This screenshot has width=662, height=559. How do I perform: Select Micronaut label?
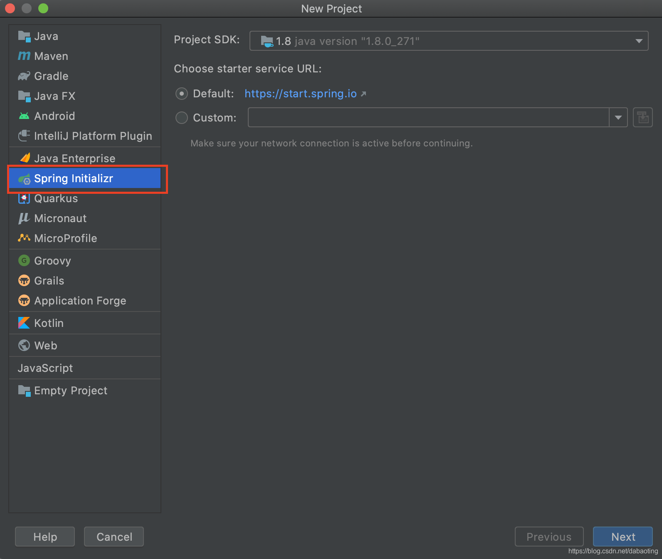(x=60, y=218)
